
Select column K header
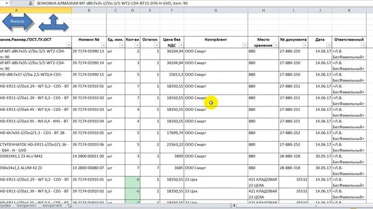pyautogui.click(x=349, y=10)
